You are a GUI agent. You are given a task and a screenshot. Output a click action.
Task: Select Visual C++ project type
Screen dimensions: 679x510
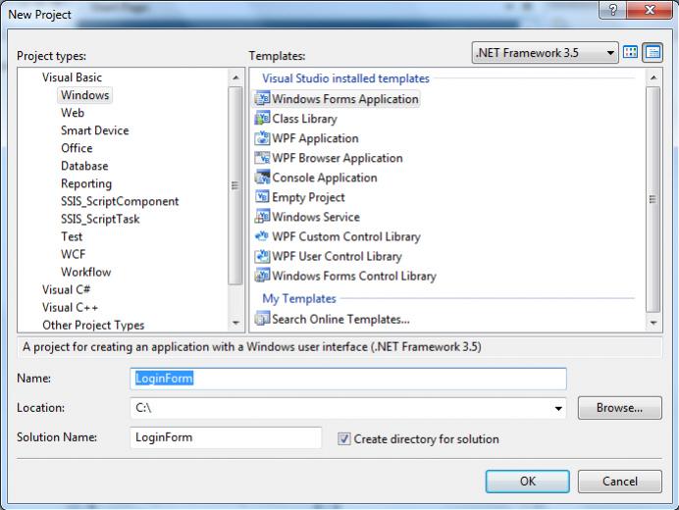(x=70, y=307)
